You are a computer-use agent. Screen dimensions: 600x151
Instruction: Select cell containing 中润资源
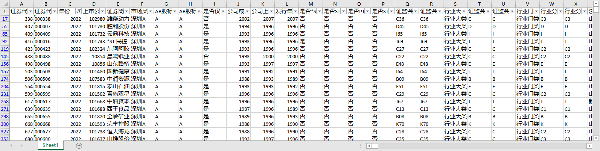[118, 79]
